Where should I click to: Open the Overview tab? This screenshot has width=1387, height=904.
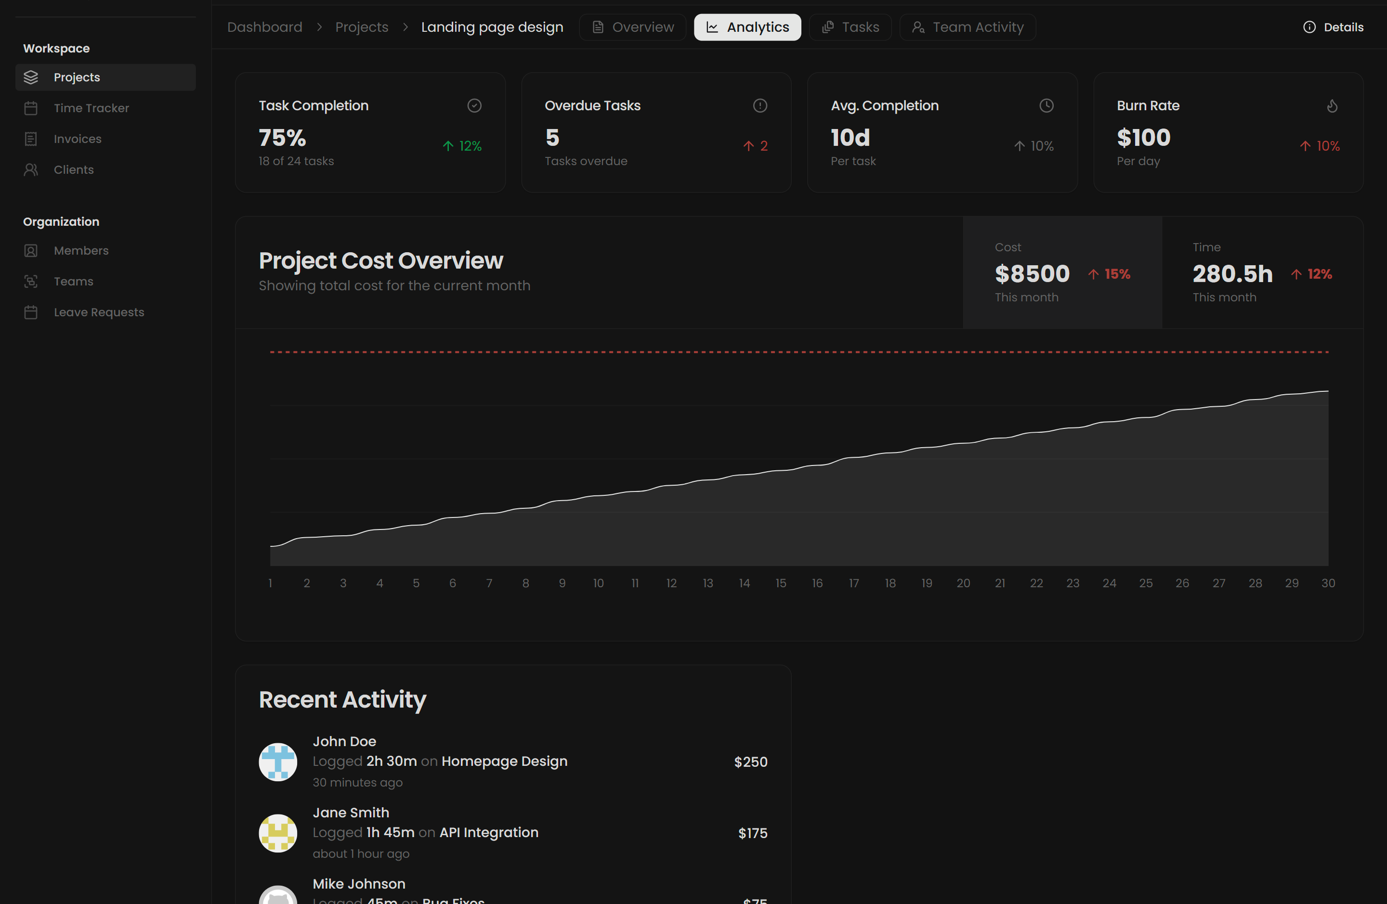click(632, 27)
